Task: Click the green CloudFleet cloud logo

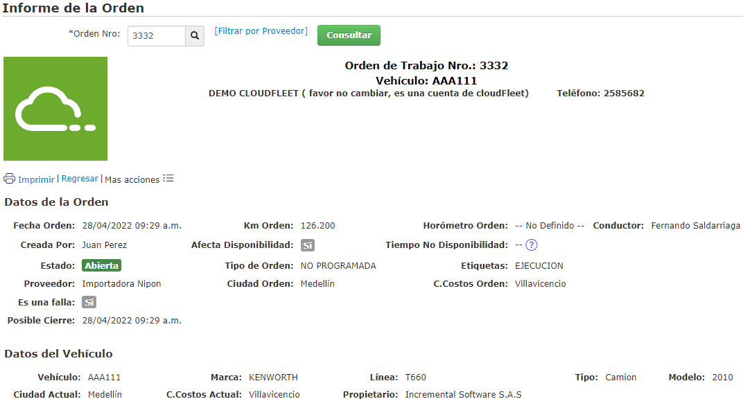Action: pyautogui.click(x=55, y=108)
